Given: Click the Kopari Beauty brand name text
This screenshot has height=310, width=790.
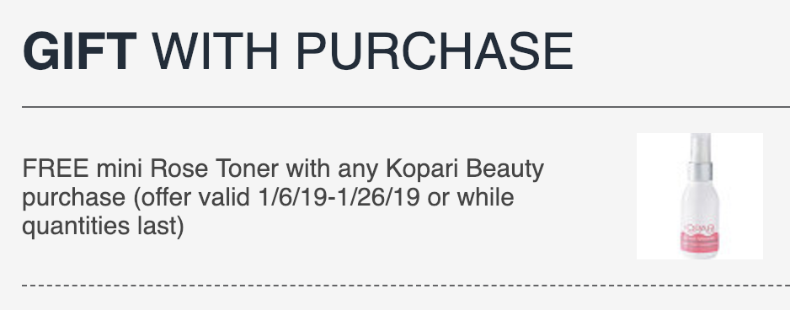Looking at the screenshot, I should (465, 169).
